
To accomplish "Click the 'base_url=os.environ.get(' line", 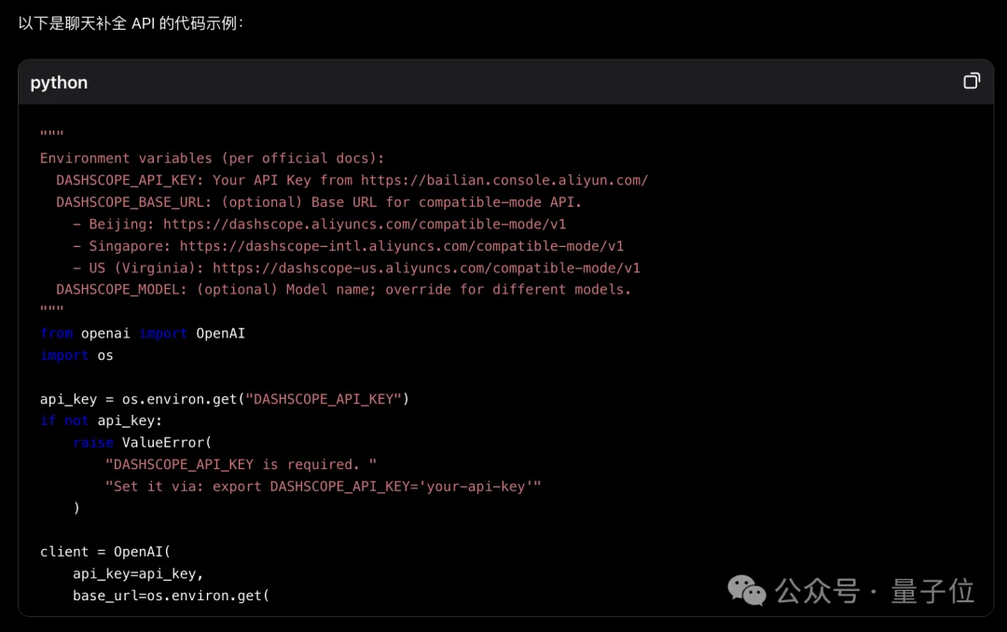I will click(171, 595).
